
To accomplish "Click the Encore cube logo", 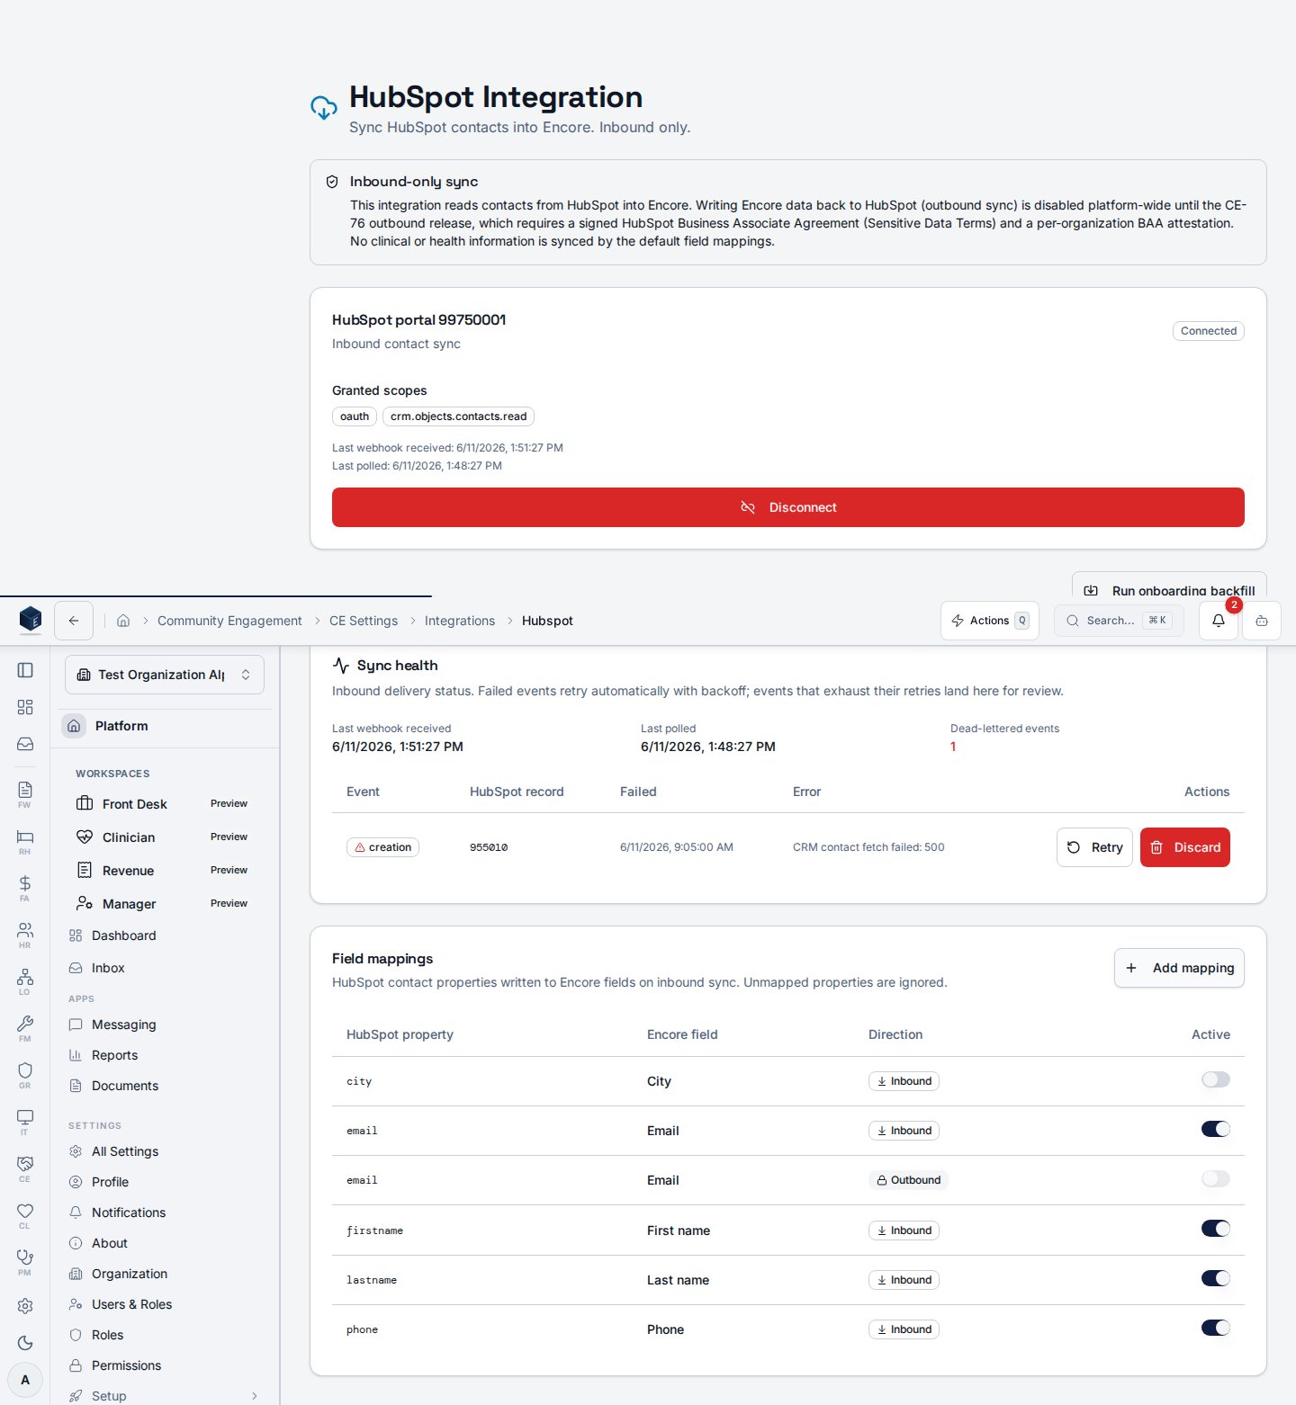I will [31, 619].
